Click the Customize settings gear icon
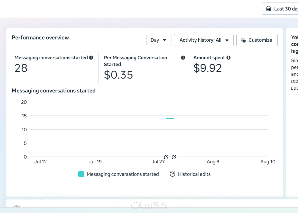The width and height of the screenshot is (298, 213). click(243, 40)
